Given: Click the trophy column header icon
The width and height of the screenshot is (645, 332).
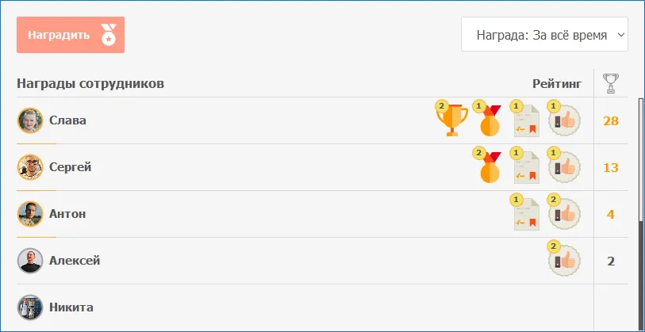Looking at the screenshot, I should [x=610, y=82].
